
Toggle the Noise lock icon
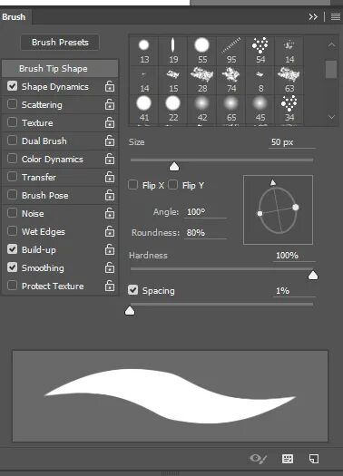click(x=110, y=213)
